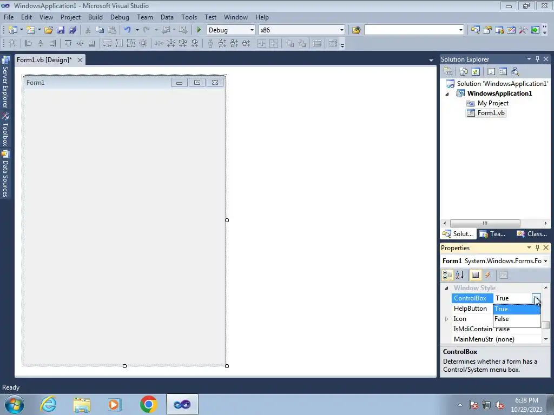
Task: Click the Undo arrow icon
Action: (x=127, y=30)
